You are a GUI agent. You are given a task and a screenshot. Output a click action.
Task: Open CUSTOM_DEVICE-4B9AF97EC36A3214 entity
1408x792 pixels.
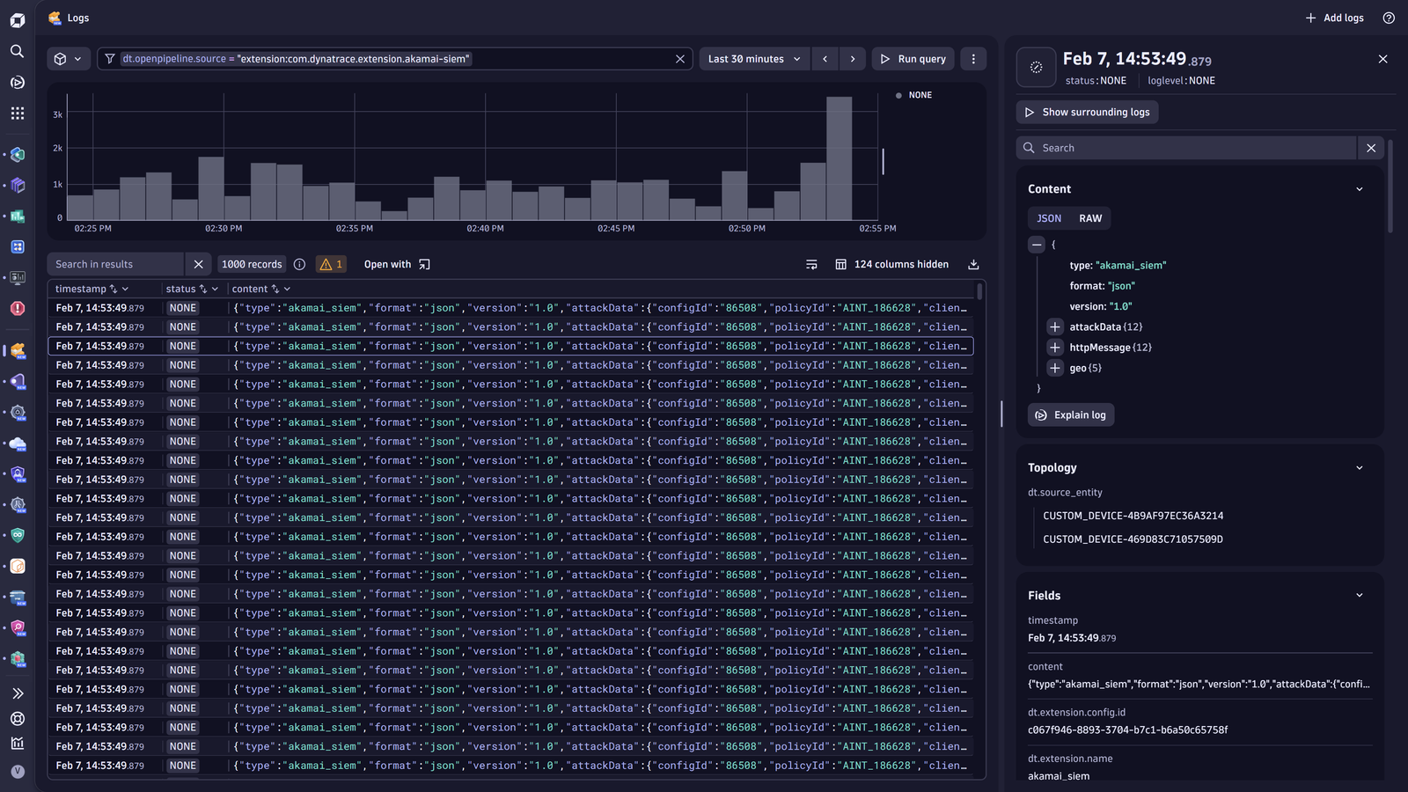1133,516
